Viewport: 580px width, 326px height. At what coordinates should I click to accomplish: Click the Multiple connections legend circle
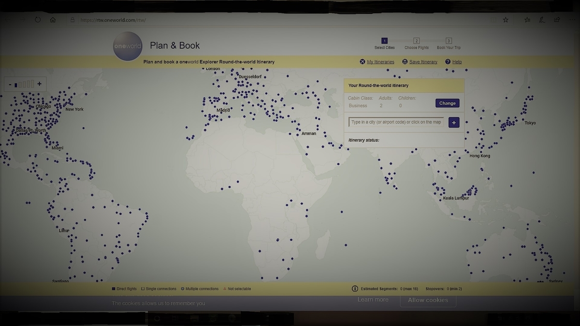pyautogui.click(x=183, y=289)
